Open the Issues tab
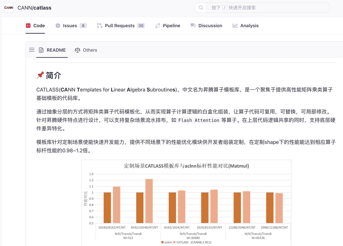This screenshot has height=246, width=343. click(71, 26)
